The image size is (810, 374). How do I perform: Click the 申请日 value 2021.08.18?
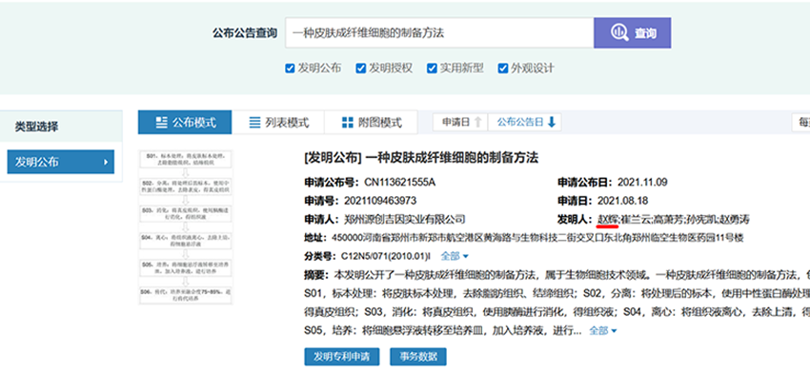(622, 201)
